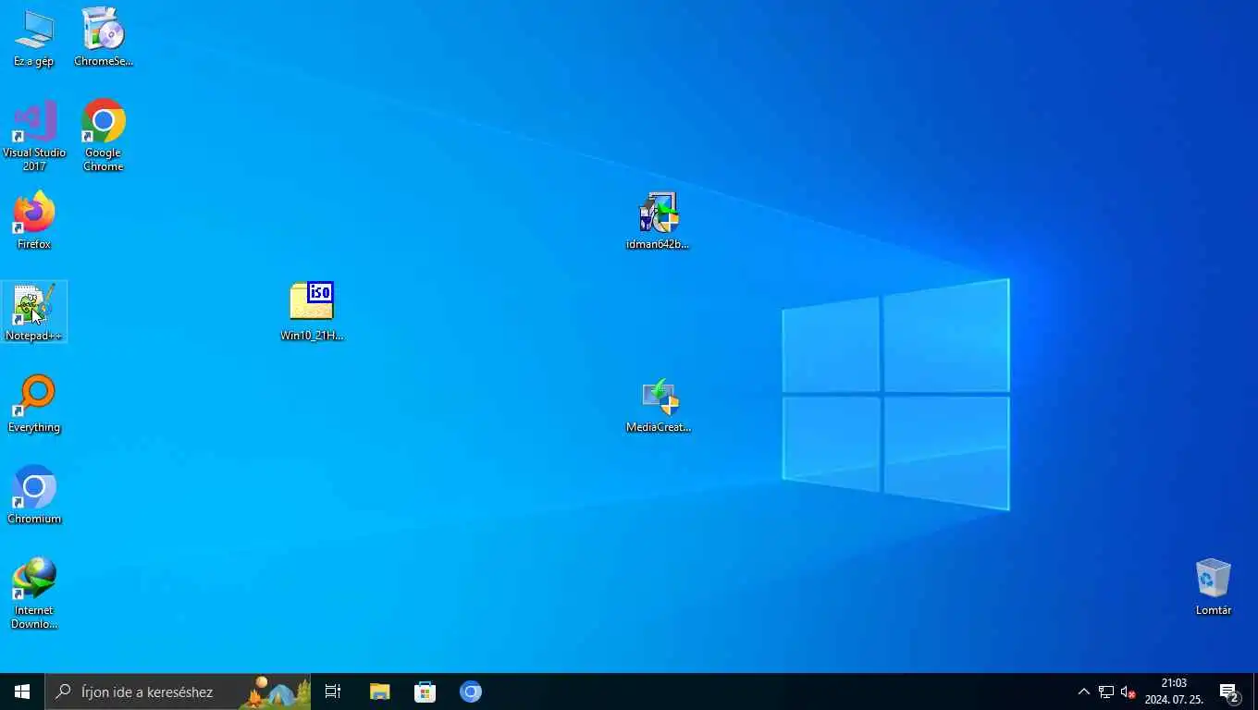Open the muted volume tray icon
1258x710 pixels.
(x=1128, y=692)
